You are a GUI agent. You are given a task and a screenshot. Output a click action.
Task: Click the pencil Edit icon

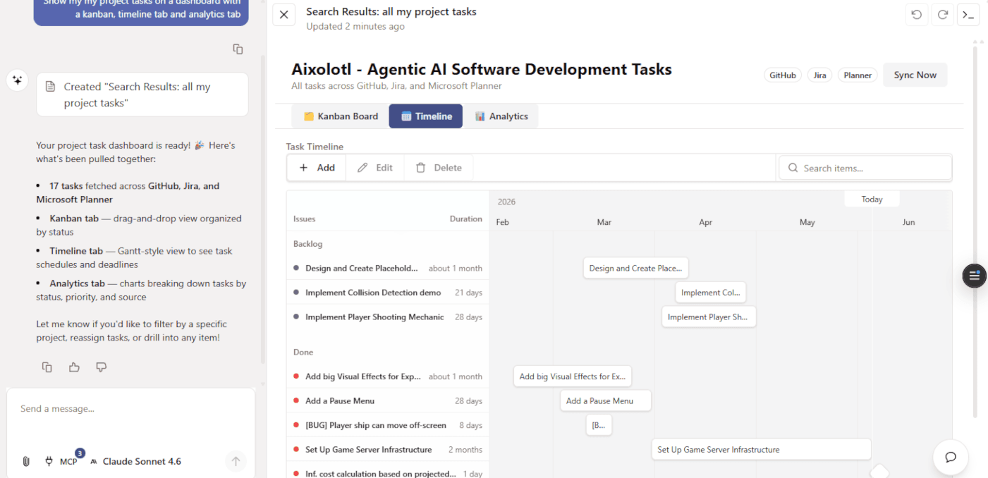pyautogui.click(x=362, y=168)
